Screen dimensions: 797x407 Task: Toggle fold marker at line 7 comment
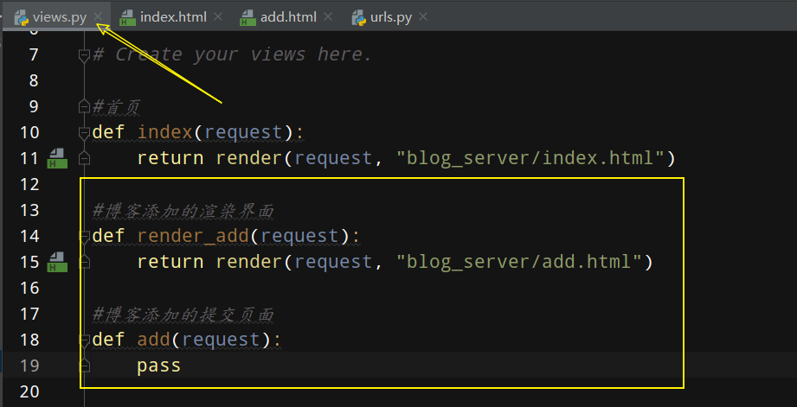(85, 55)
